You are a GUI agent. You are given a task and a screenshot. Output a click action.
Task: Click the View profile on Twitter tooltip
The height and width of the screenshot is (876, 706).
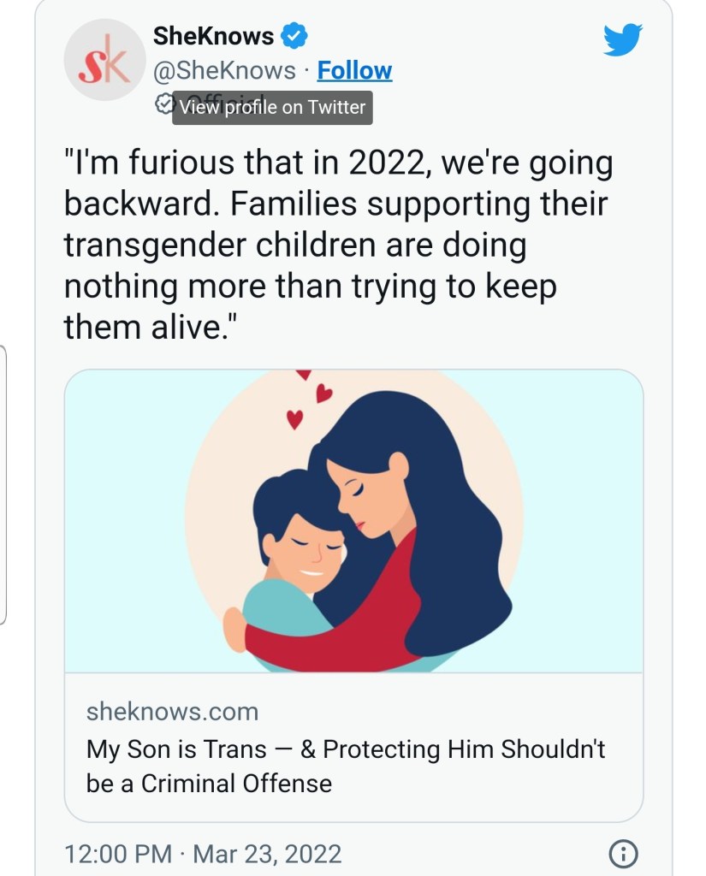point(272,108)
